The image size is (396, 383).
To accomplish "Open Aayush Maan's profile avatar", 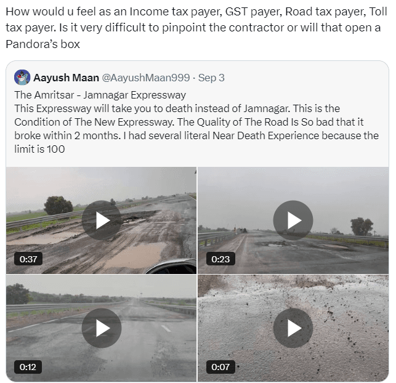I will point(22,78).
